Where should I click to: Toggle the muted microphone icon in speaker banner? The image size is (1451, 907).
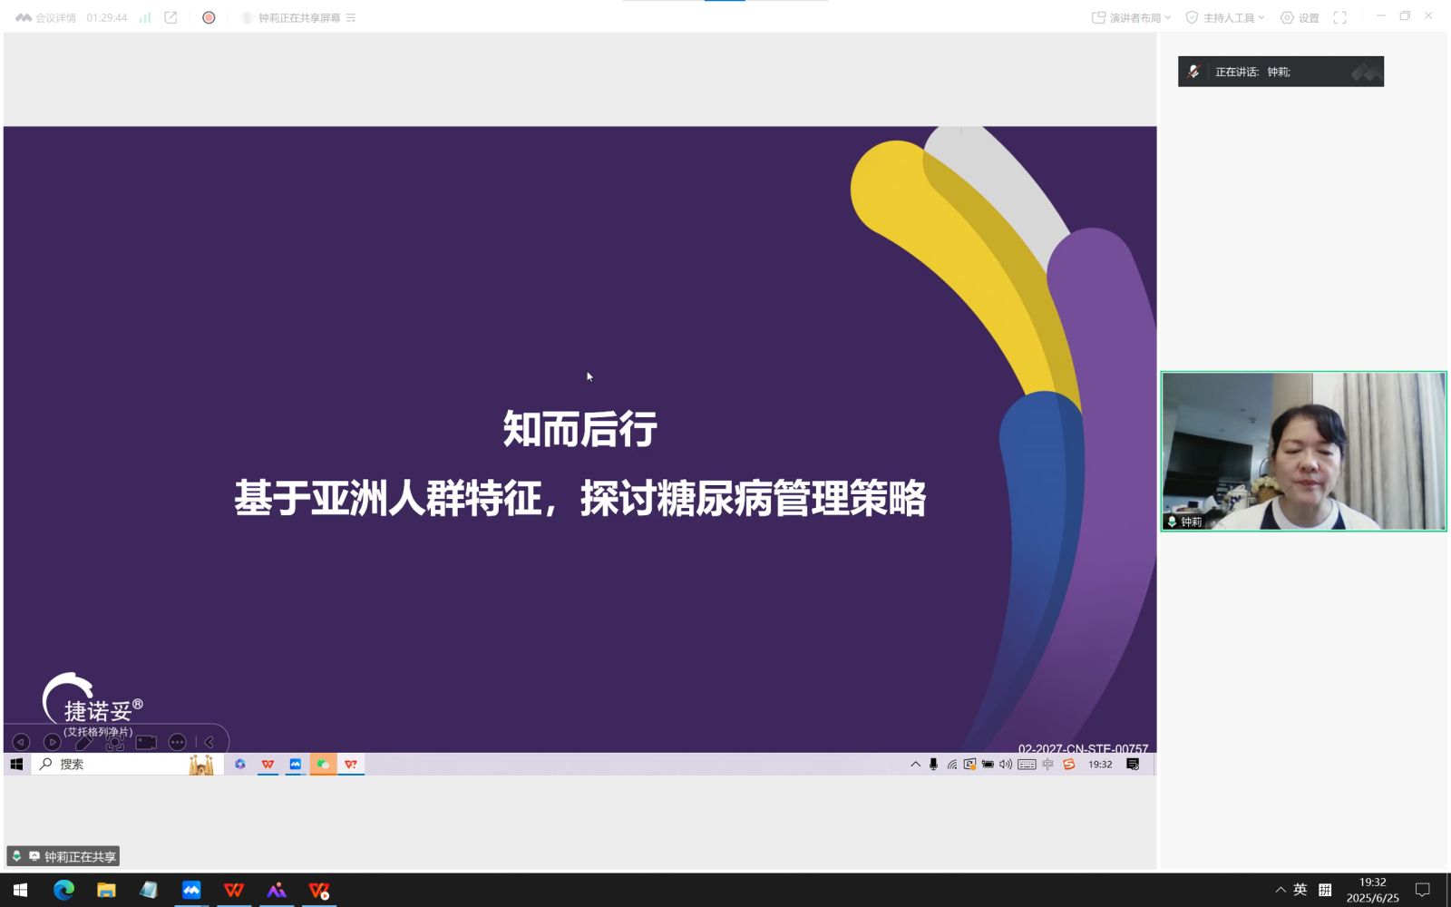pos(1193,72)
